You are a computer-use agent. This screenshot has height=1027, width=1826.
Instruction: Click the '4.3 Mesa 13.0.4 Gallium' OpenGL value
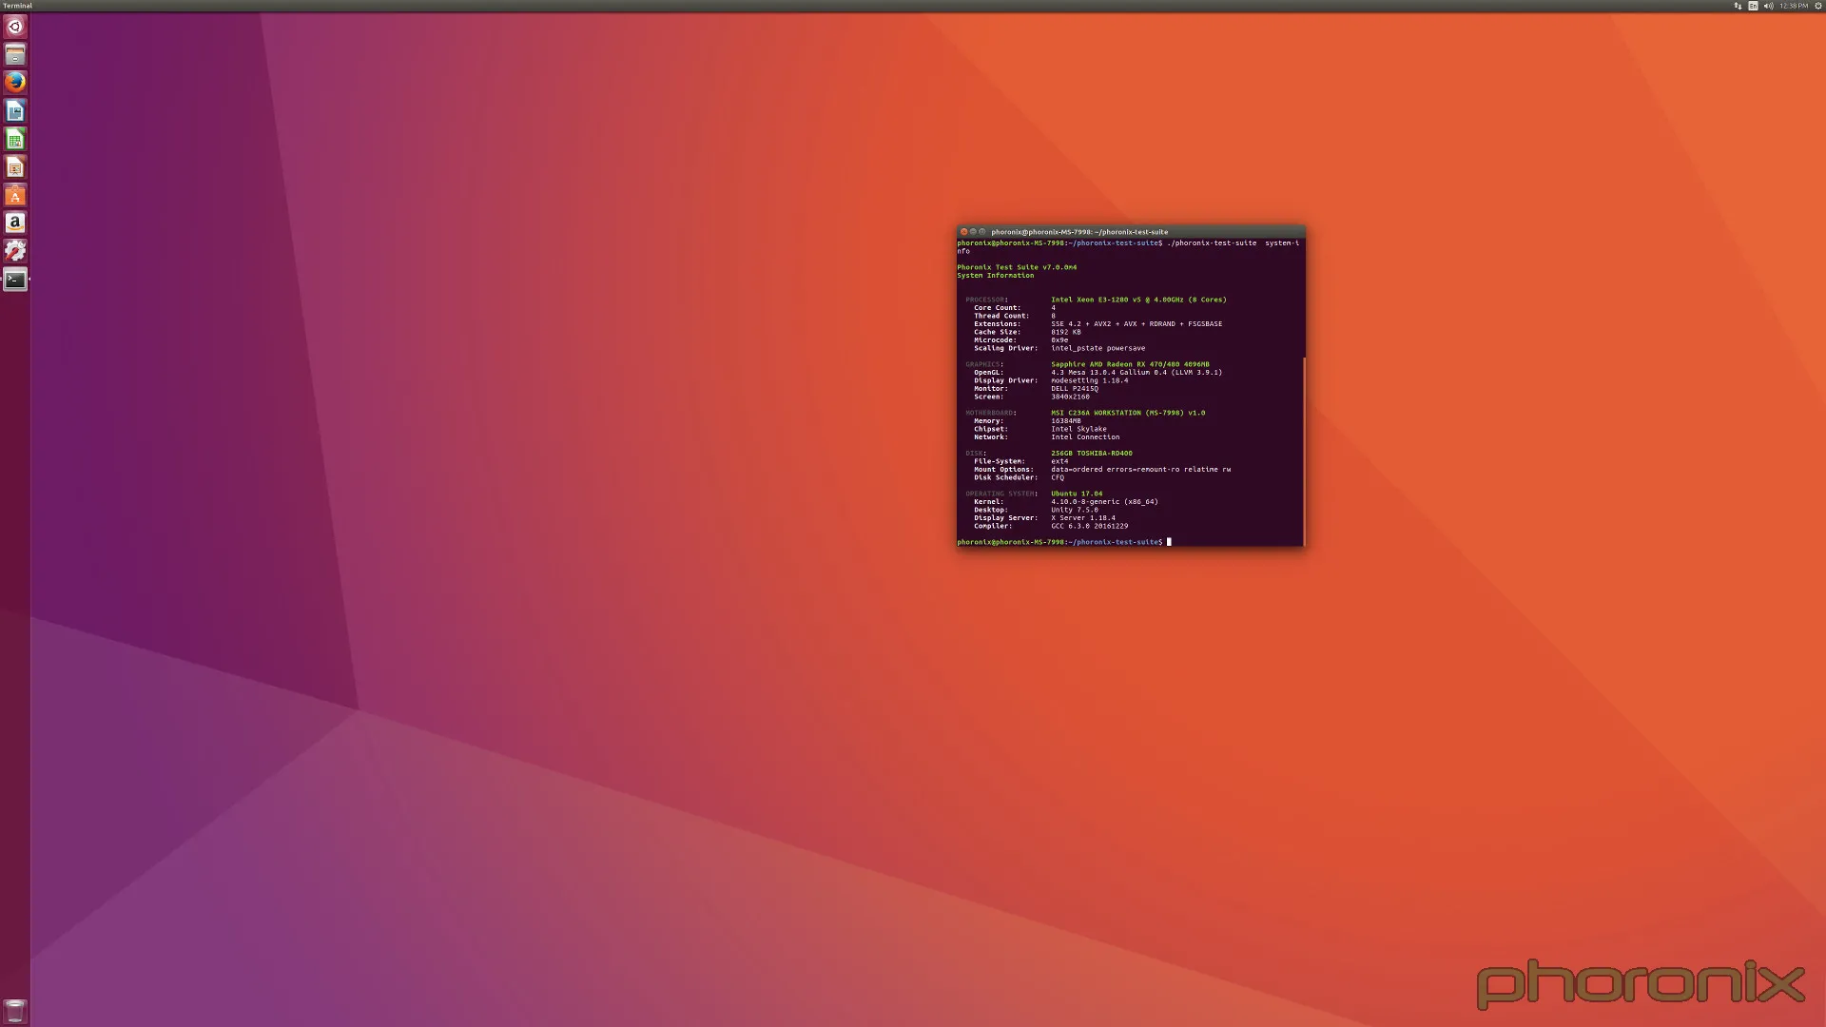(1136, 373)
